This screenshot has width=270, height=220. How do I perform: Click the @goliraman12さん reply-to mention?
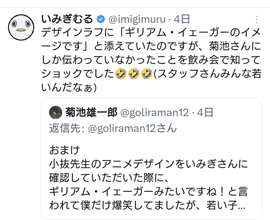click(132, 128)
